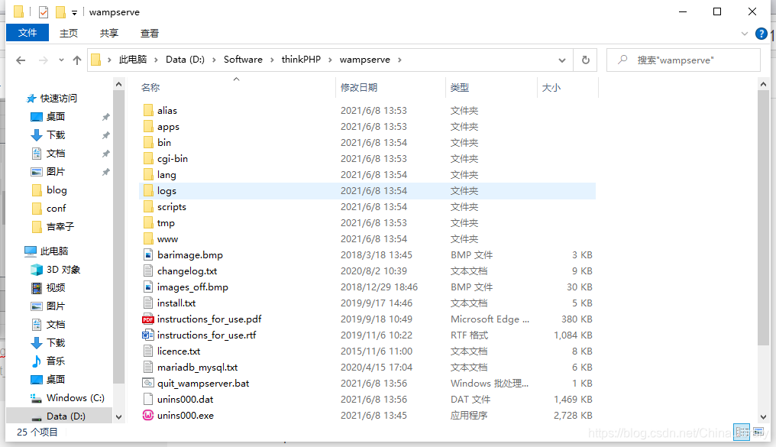Select the unins000.dat file name
The width and height of the screenshot is (776, 447).
(x=185, y=400)
